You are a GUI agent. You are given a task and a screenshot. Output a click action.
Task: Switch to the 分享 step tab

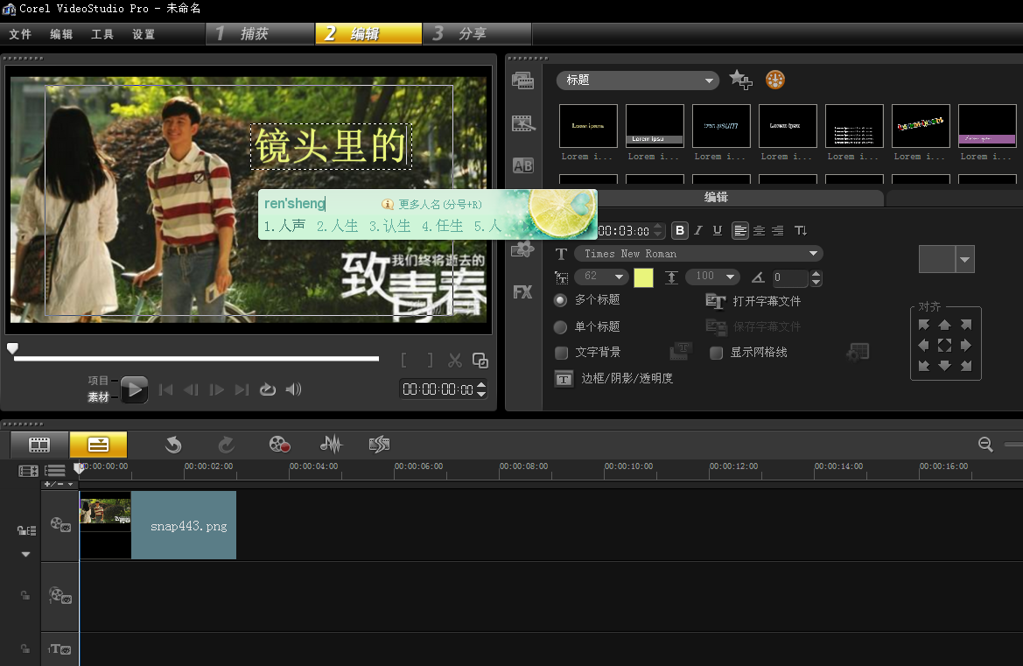[x=477, y=33]
